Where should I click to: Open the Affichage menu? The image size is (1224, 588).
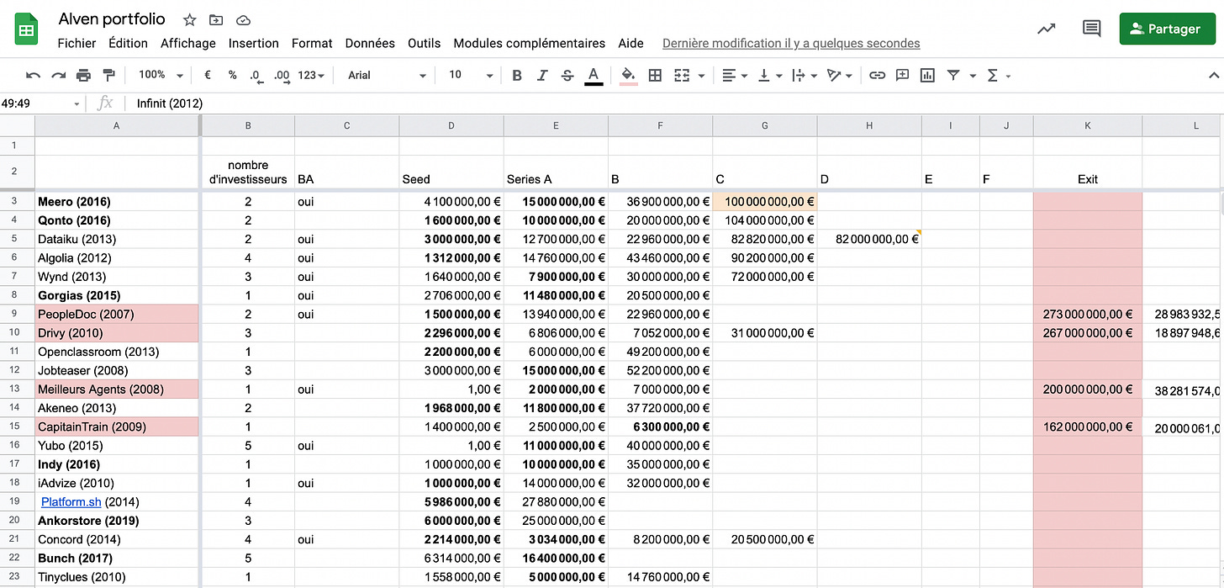(188, 43)
